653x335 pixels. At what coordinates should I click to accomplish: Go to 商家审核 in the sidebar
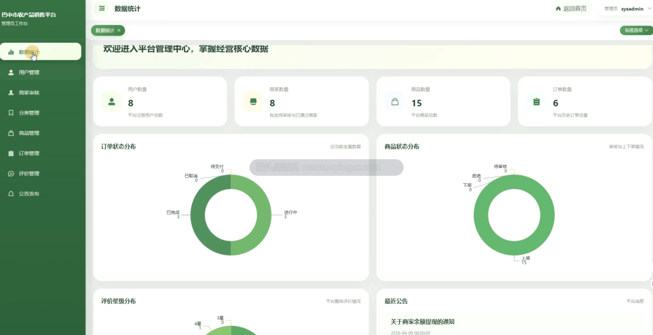[41, 93]
